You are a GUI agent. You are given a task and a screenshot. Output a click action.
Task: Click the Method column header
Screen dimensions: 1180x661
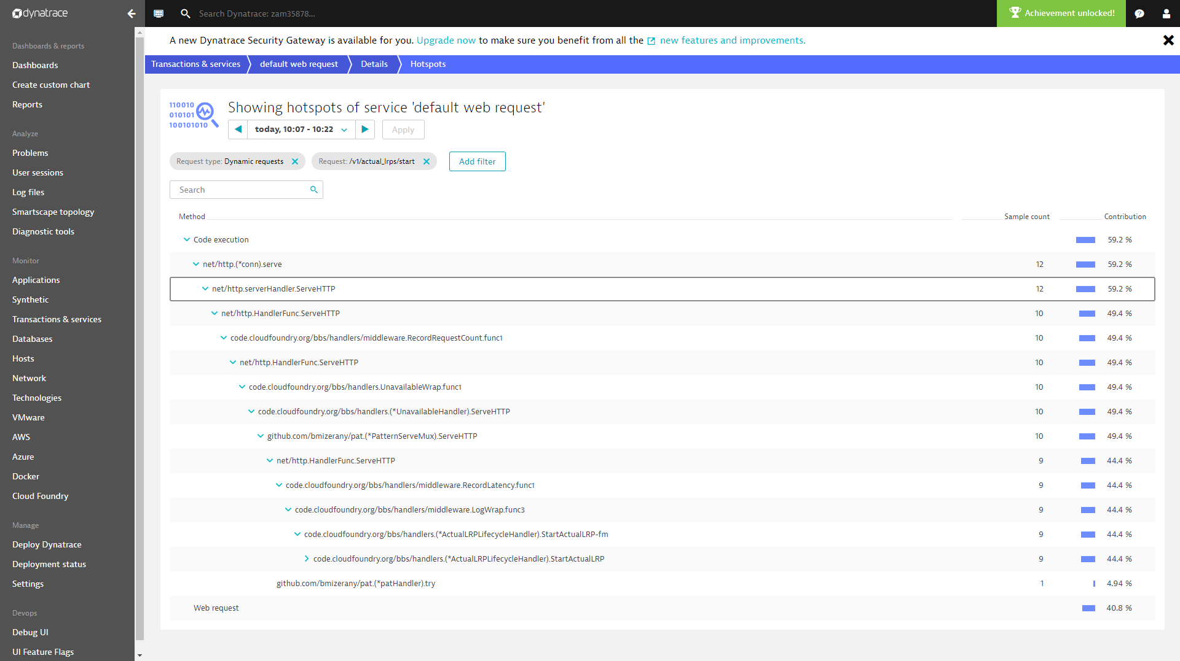tap(192, 217)
